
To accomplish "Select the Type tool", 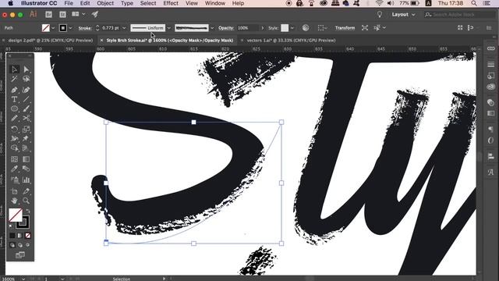I will [x=14, y=99].
